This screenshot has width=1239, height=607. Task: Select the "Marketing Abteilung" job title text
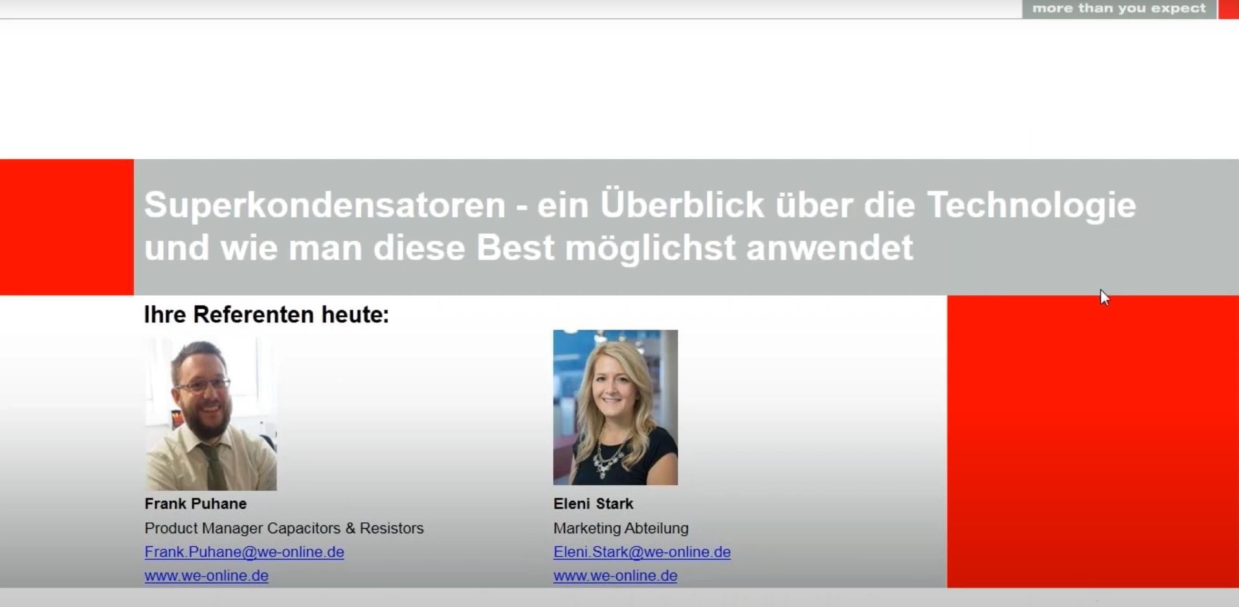pos(620,528)
